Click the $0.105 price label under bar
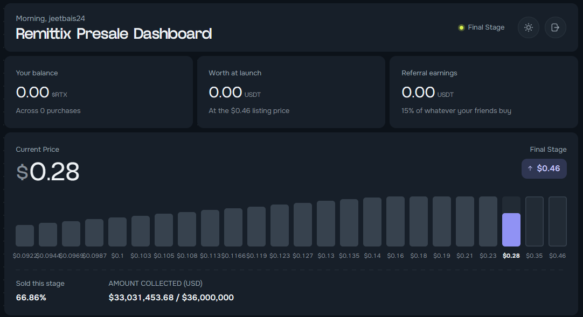Image resolution: width=583 pixels, height=317 pixels. pyautogui.click(x=164, y=256)
